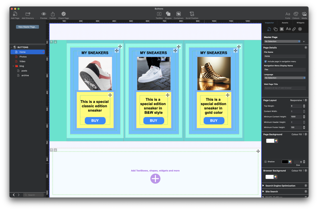318x210 pixels.
Task: Adjust the Top Margin stepper
Action: click(x=304, y=106)
